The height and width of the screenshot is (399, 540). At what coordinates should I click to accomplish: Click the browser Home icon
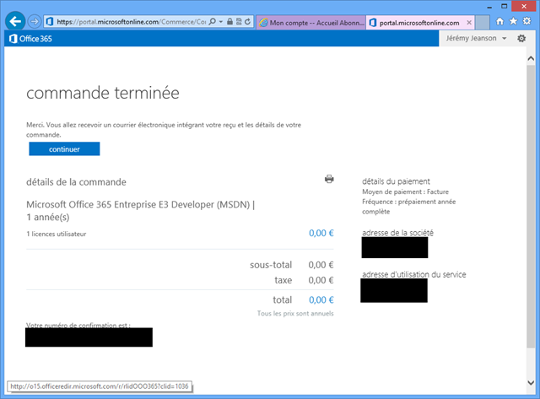pos(499,21)
